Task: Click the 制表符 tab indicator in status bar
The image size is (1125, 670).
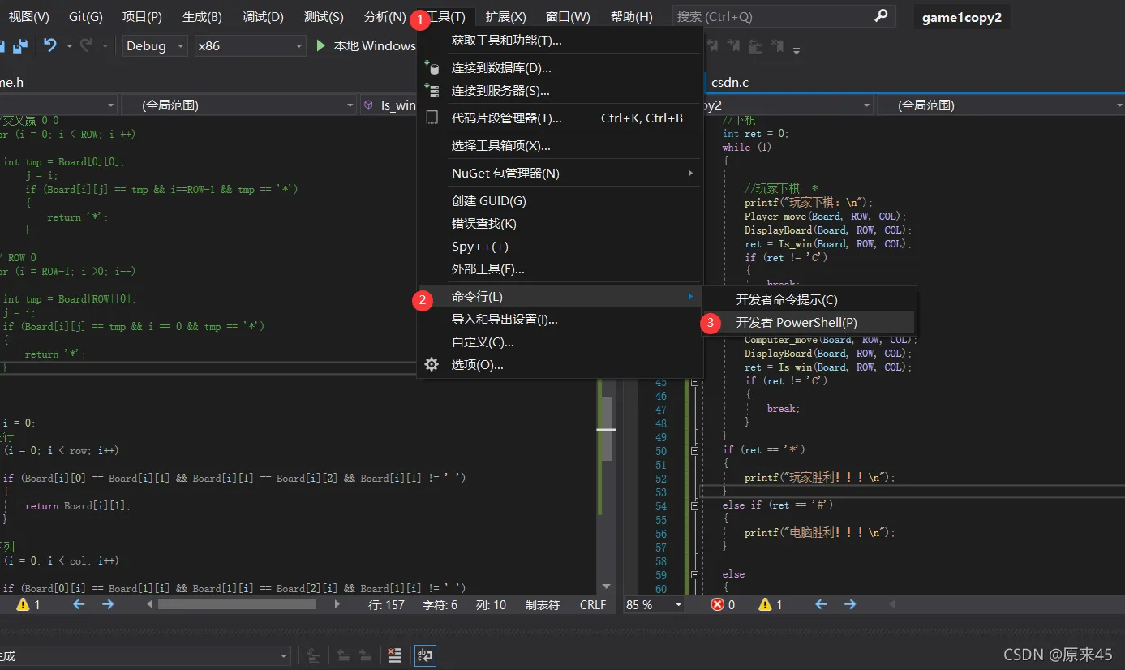Action: click(543, 604)
